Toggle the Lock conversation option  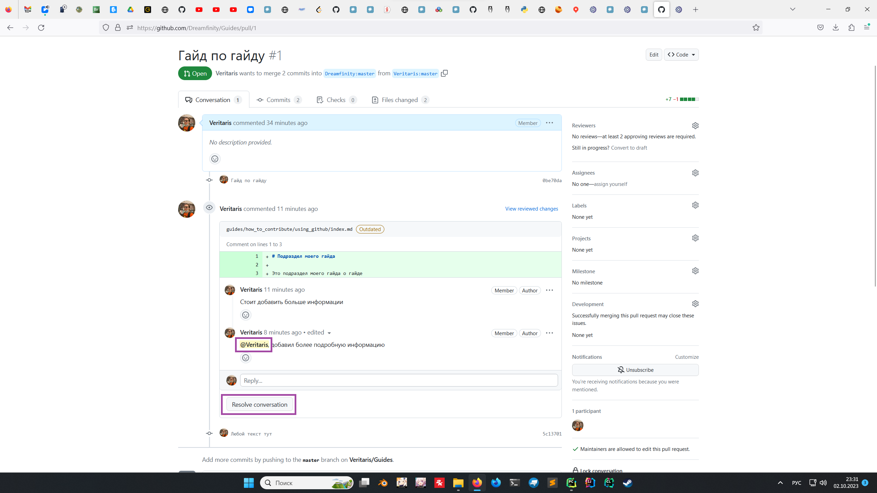coord(601,470)
